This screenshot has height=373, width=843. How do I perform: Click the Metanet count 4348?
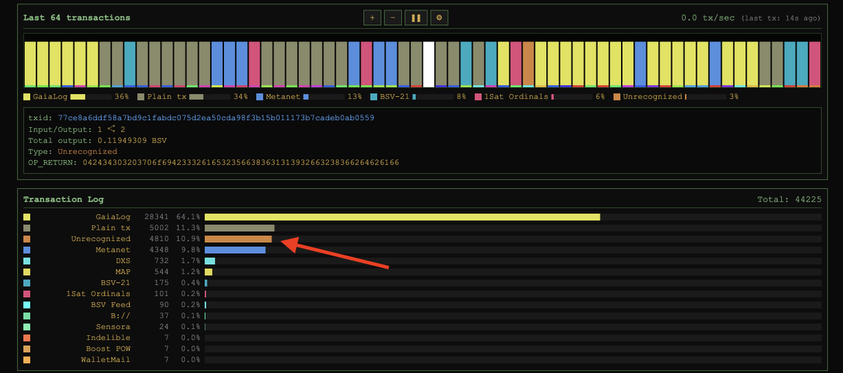(x=159, y=250)
